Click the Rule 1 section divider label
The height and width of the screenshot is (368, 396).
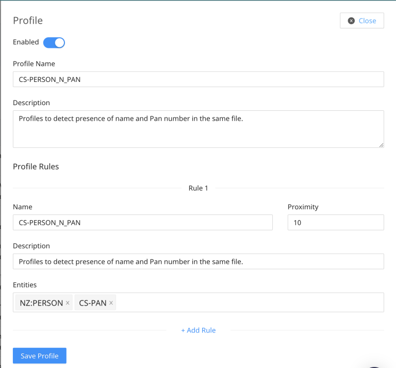[x=198, y=188]
